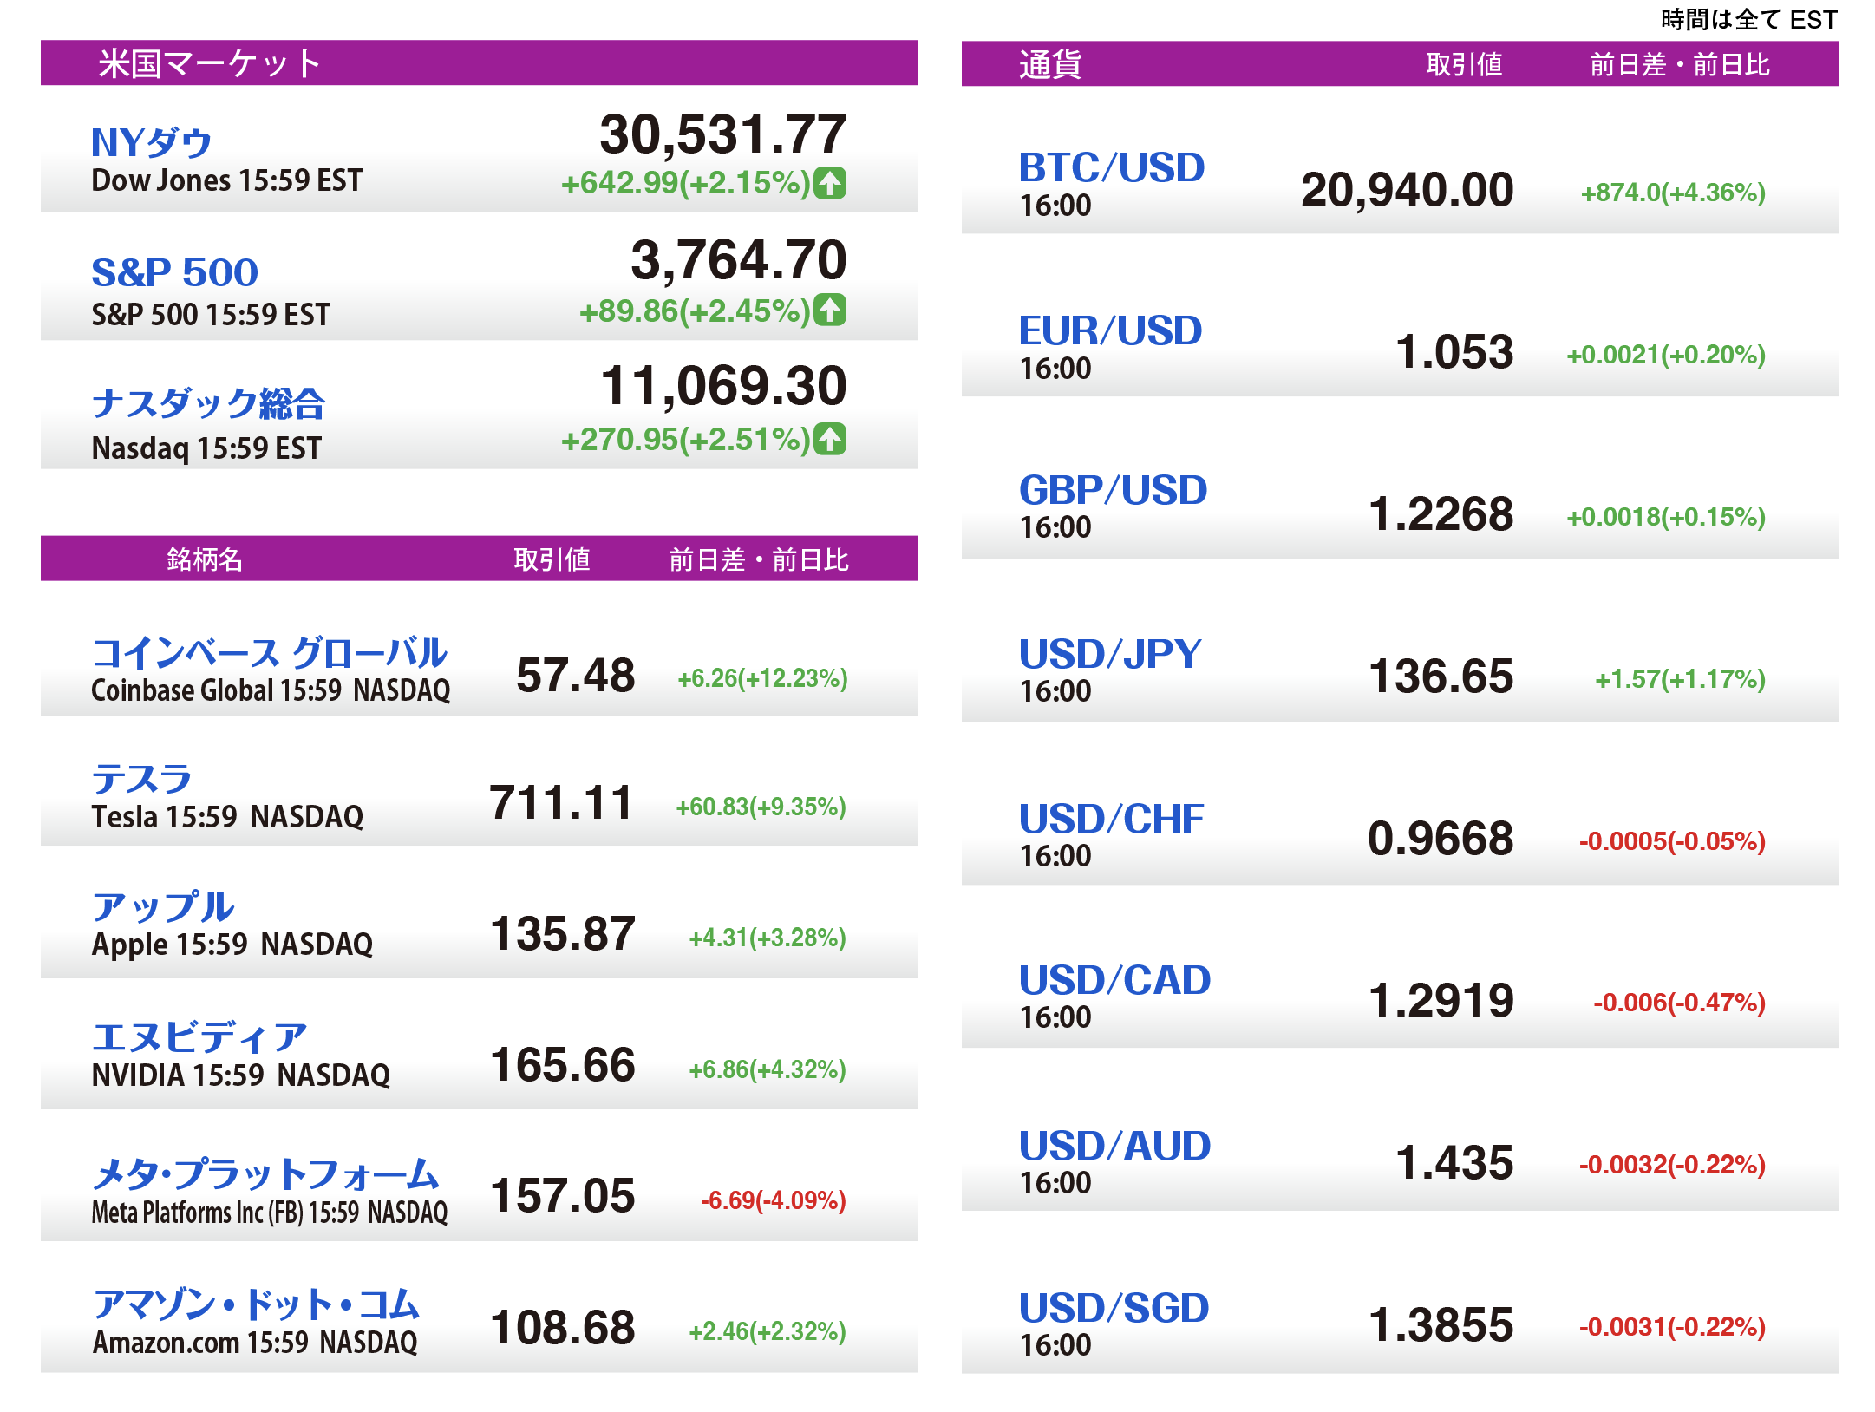Image resolution: width=1875 pixels, height=1412 pixels.
Task: Open the ナスダック総合 index link
Action: (x=208, y=403)
